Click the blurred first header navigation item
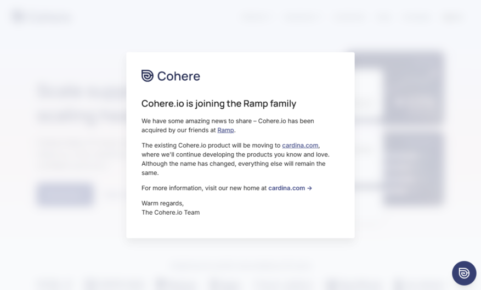 [x=255, y=17]
